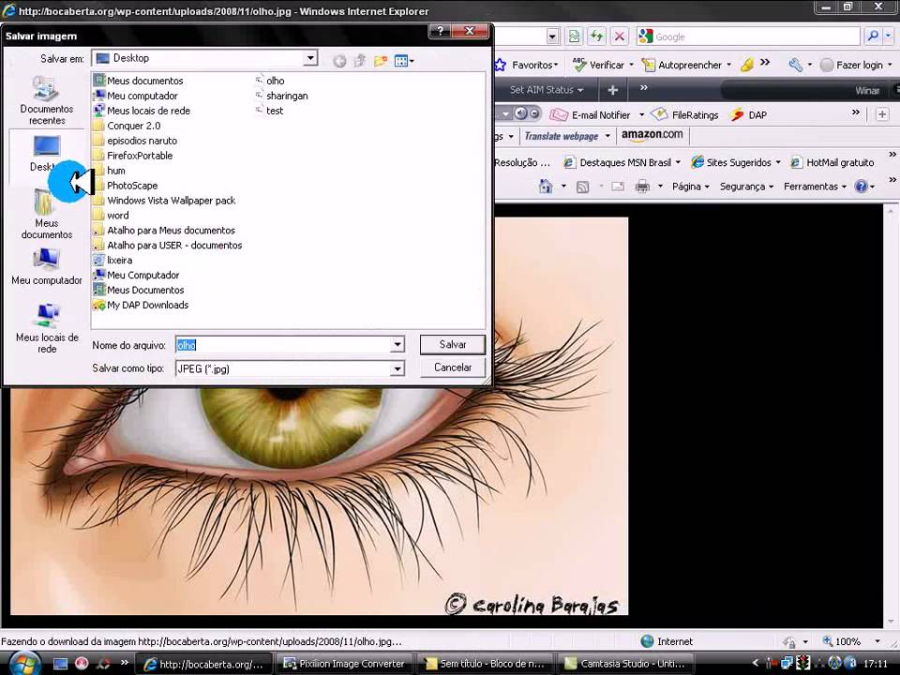Open the Ferramentas menu

coord(815,187)
